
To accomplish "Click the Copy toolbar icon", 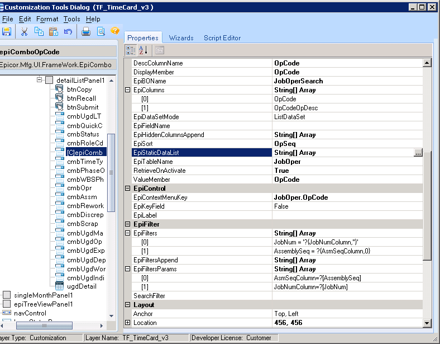I will [39, 31].
